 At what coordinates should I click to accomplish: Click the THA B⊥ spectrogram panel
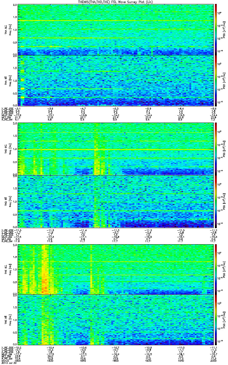pos(116,30)
